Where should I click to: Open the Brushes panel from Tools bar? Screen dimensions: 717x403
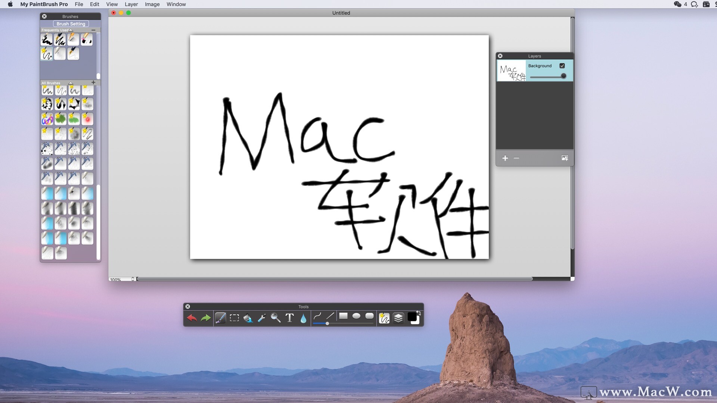384,318
